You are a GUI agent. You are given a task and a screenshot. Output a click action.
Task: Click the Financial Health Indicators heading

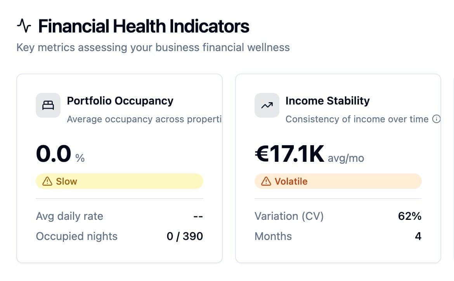tap(144, 26)
